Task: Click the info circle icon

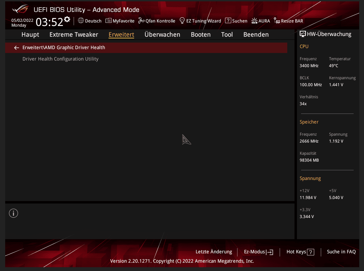Action: [13, 213]
